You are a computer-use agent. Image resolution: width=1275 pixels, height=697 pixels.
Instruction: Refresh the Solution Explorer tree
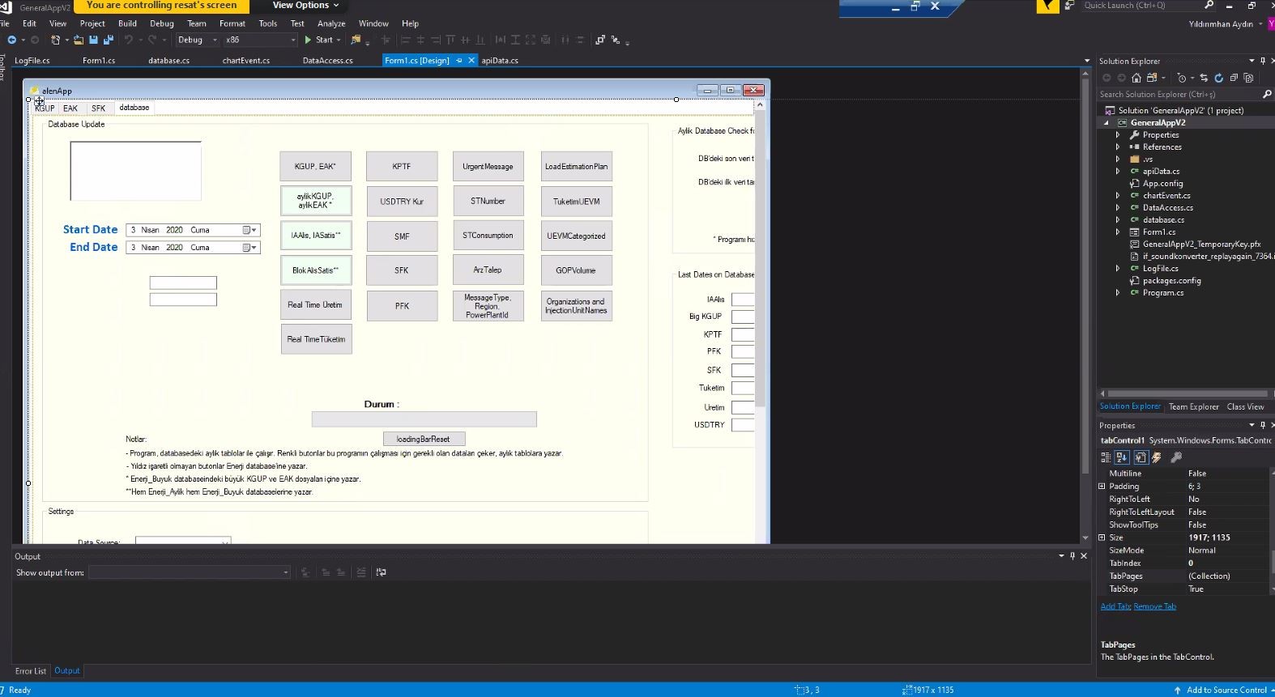coord(1218,78)
